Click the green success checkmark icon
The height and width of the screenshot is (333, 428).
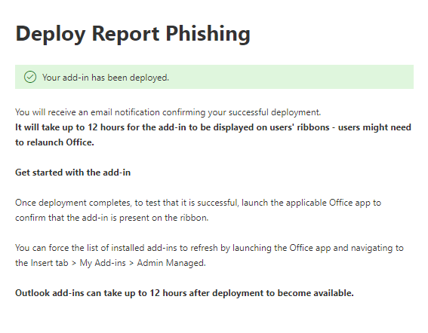coord(30,77)
